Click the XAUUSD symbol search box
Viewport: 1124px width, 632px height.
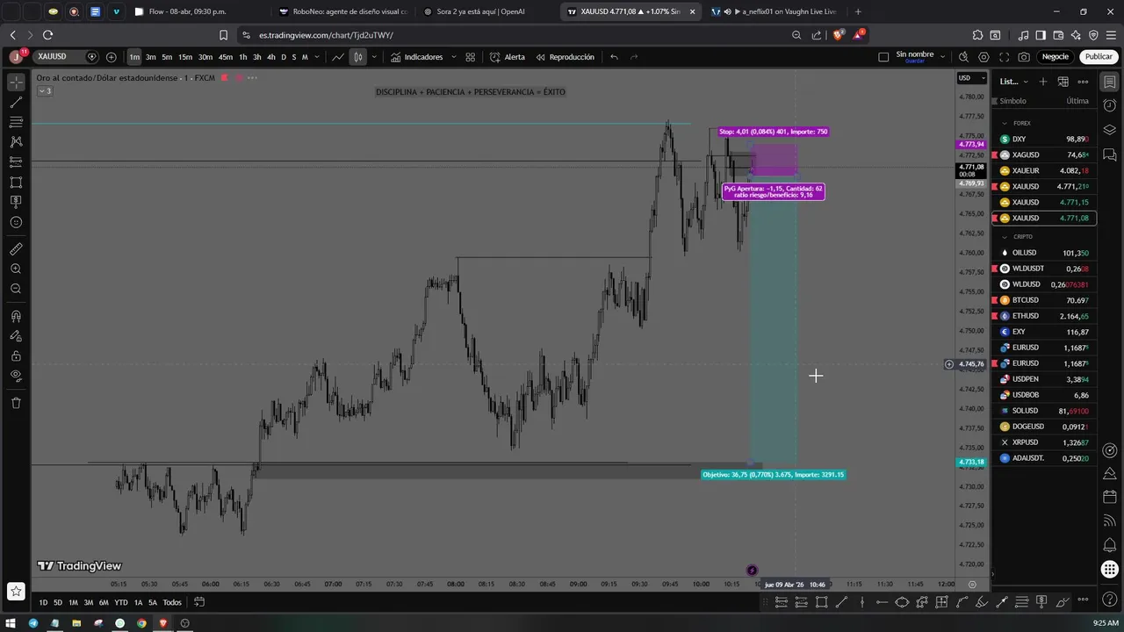(66, 56)
